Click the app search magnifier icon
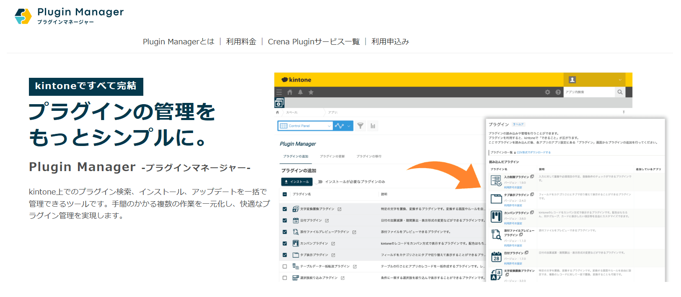Viewport: 681px width, 297px height. point(620,92)
